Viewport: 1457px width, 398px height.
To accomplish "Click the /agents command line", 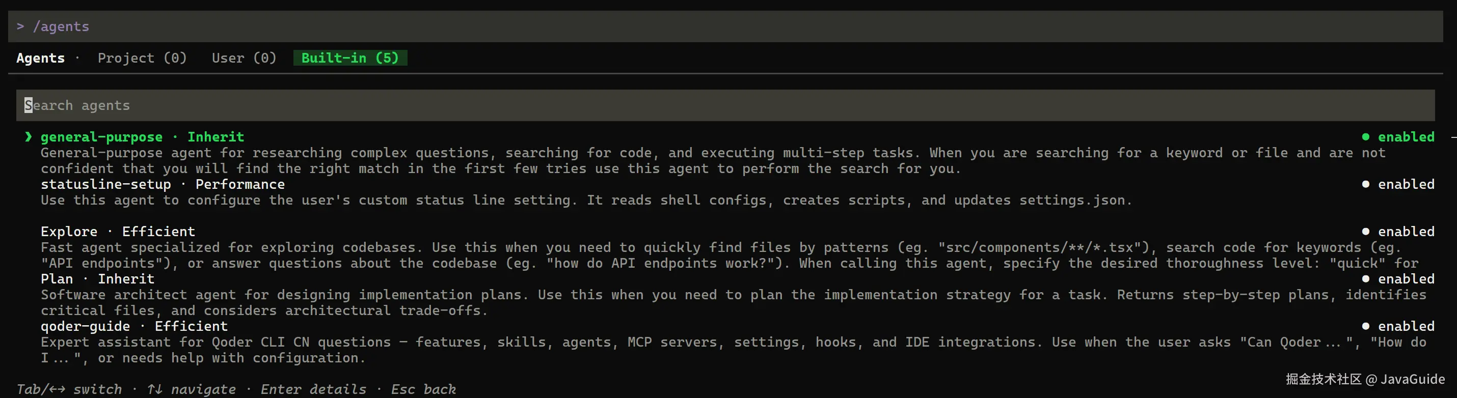I will 725,26.
